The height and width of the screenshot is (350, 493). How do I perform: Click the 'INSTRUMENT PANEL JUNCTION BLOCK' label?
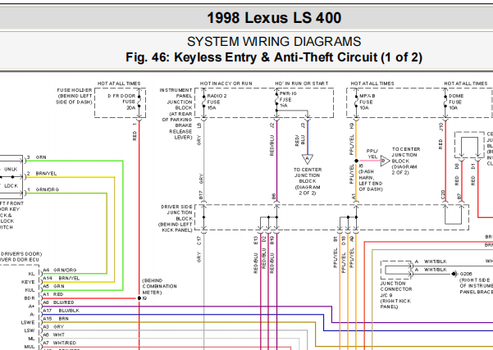(176, 99)
